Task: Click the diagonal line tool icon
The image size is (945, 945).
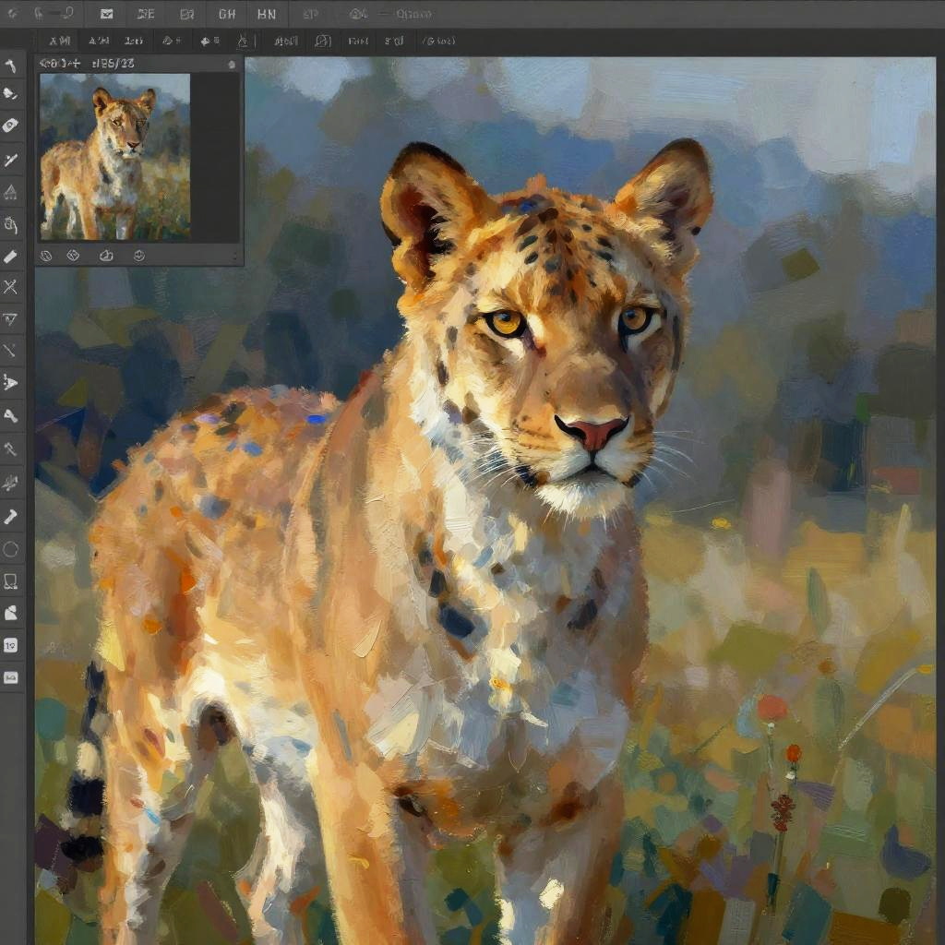Action: pos(11,351)
